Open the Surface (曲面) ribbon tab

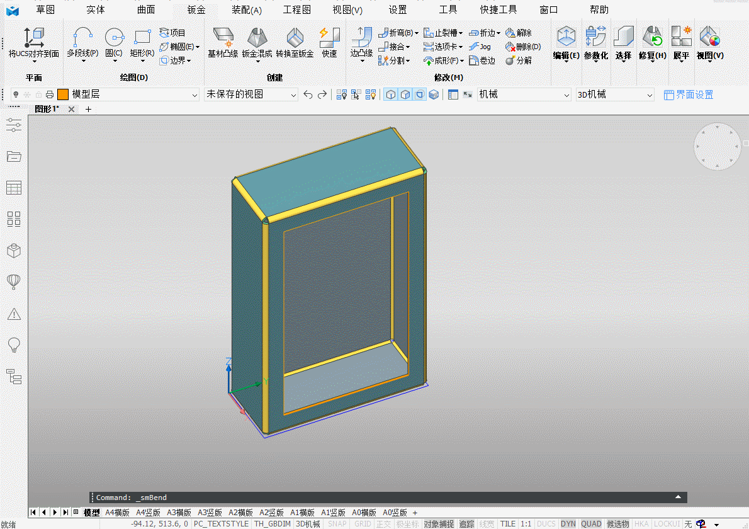(145, 9)
